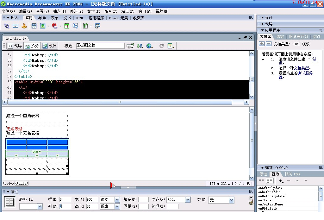Click the table width field
The width and height of the screenshot is (324, 220).
pyautogui.click(x=92, y=199)
